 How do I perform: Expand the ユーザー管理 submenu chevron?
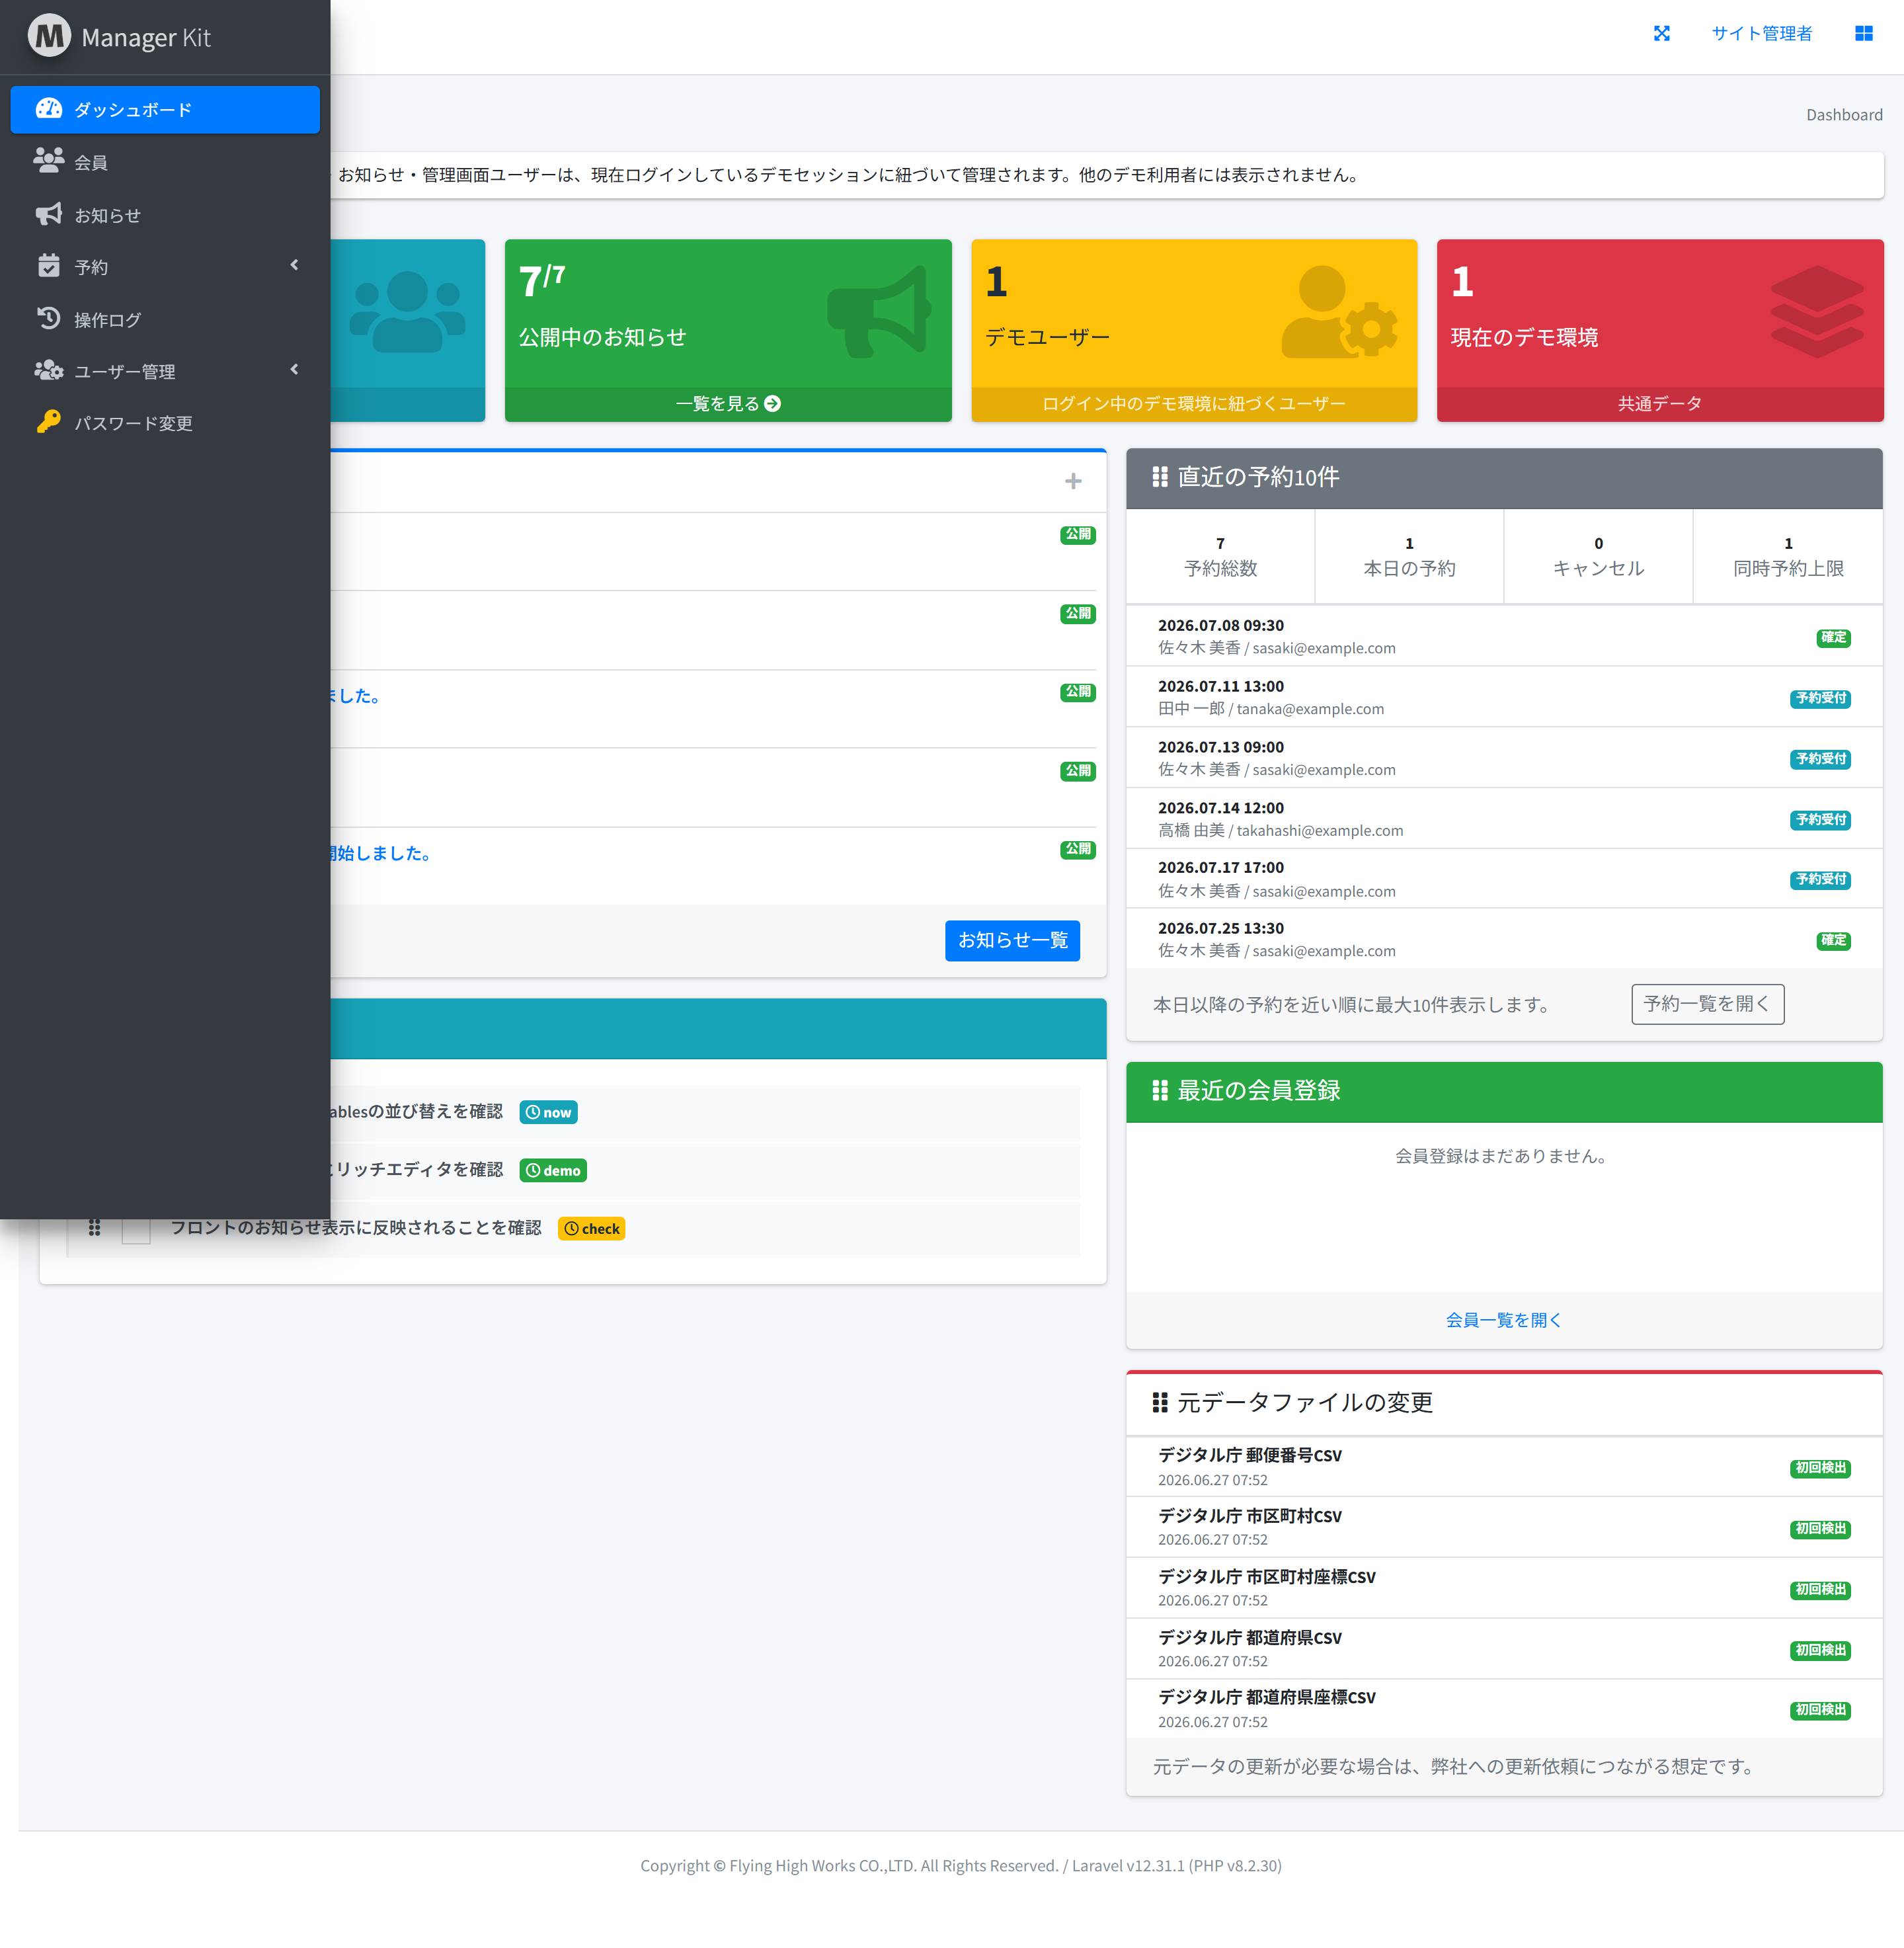pos(294,370)
